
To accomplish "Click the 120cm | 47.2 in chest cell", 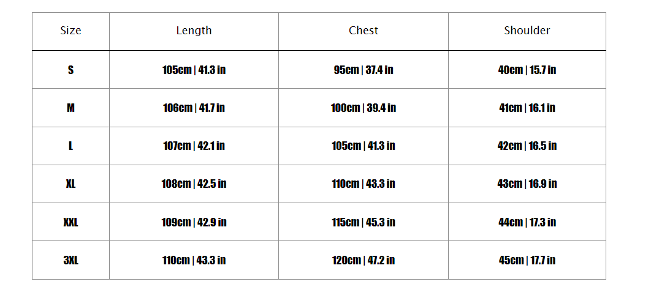I will [x=364, y=260].
